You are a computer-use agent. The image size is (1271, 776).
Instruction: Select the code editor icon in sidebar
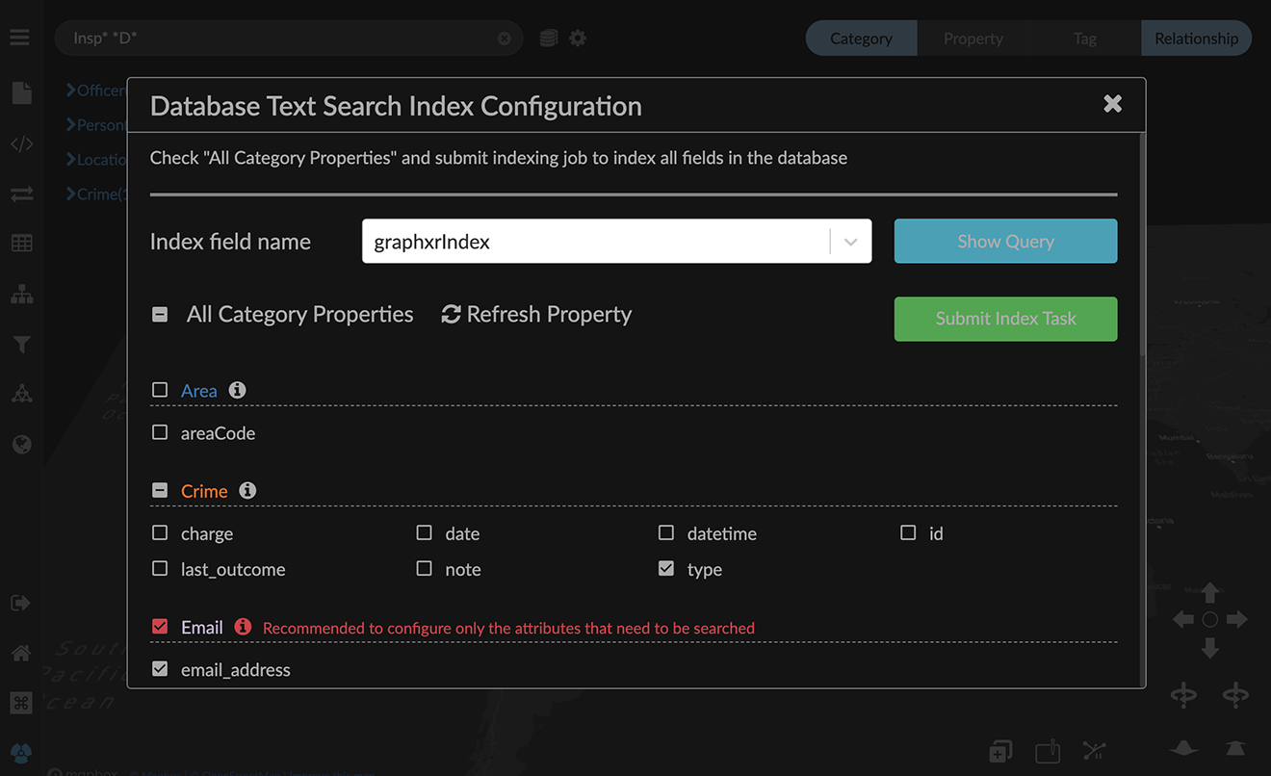[x=21, y=143]
